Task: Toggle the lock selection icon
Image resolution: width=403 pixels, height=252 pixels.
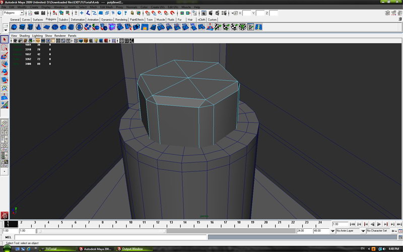Action: [x=132, y=13]
